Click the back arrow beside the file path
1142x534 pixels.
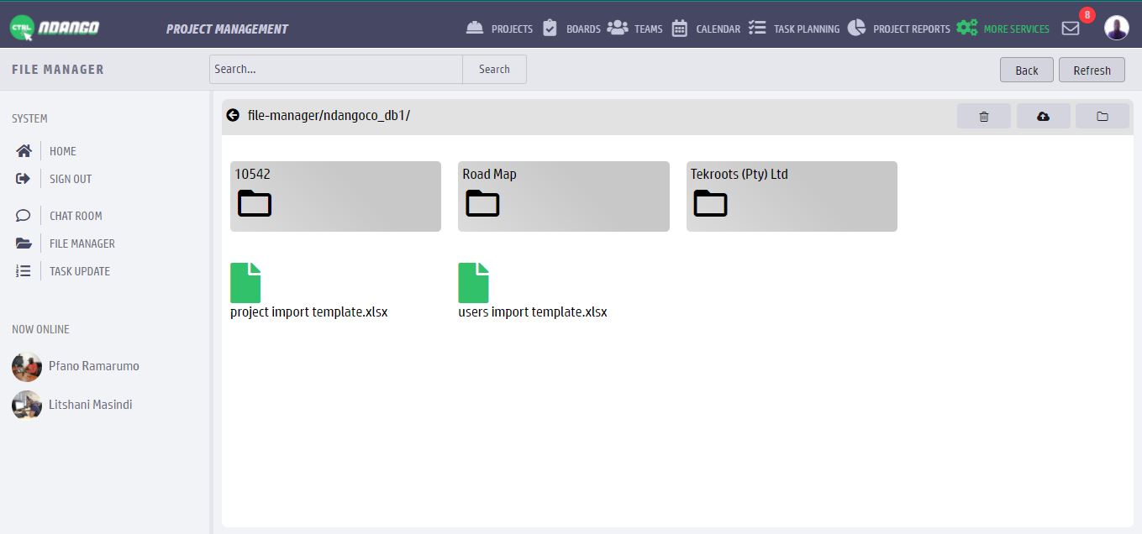click(233, 116)
